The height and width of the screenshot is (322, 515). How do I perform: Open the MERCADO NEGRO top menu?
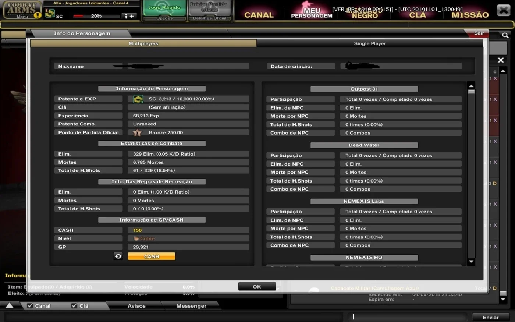pos(365,13)
